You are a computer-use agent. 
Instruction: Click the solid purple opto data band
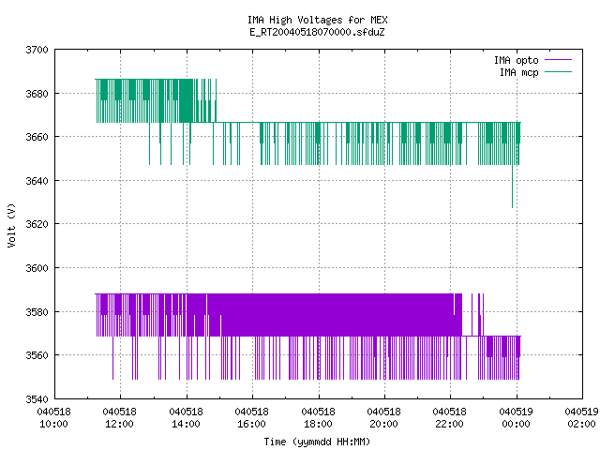pos(337,315)
